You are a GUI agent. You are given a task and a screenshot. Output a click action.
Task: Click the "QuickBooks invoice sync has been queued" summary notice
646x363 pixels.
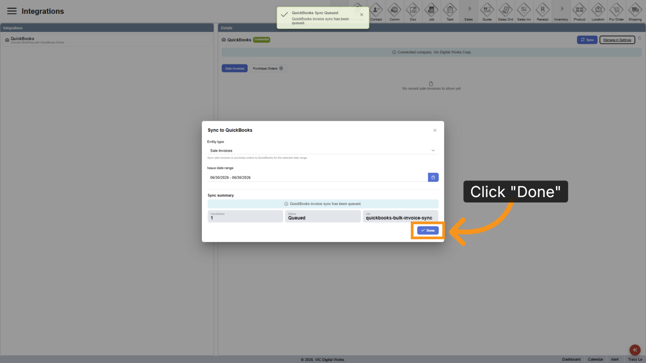(x=323, y=204)
